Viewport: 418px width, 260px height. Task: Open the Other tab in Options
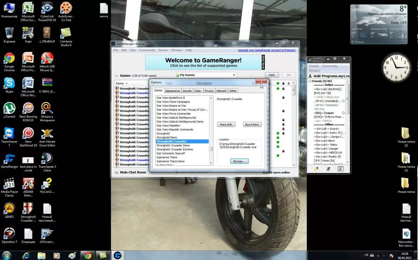pos(233,91)
